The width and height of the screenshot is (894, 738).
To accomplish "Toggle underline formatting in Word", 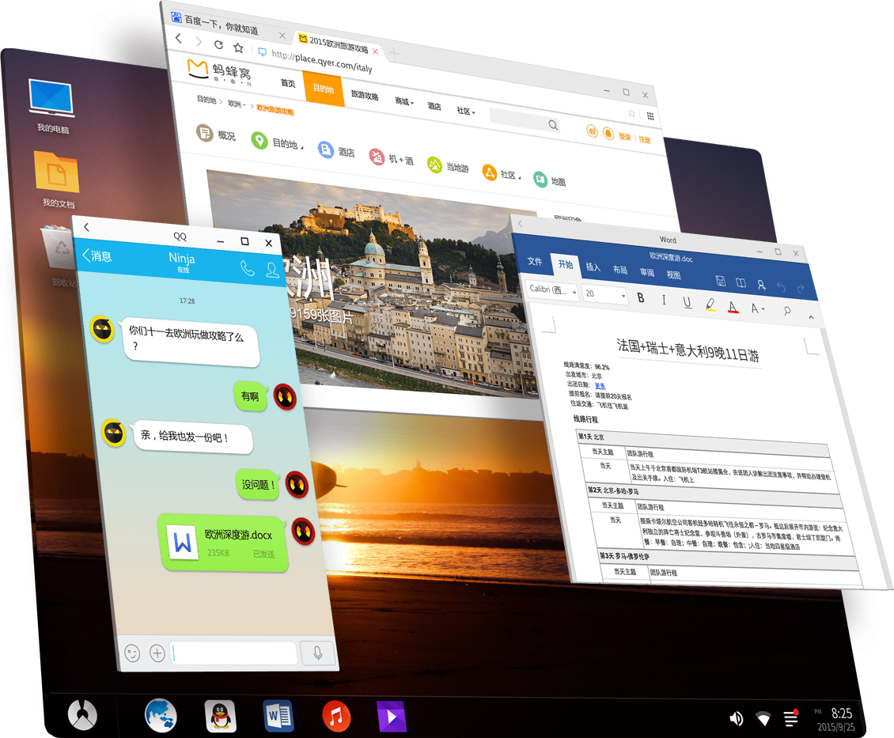I will [x=687, y=303].
